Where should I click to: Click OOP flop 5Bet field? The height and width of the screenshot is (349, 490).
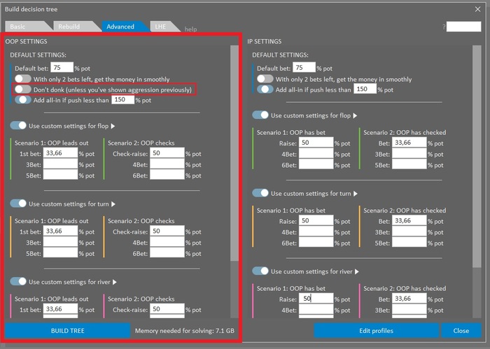click(60, 175)
